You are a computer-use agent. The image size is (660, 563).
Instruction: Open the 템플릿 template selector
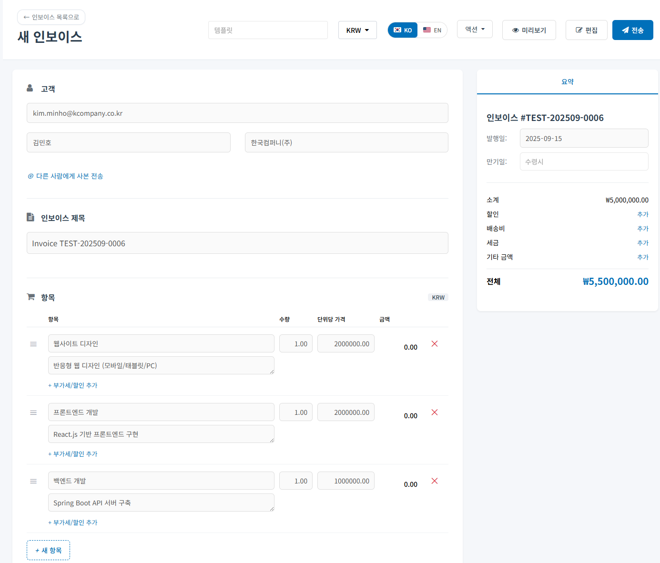[268, 30]
